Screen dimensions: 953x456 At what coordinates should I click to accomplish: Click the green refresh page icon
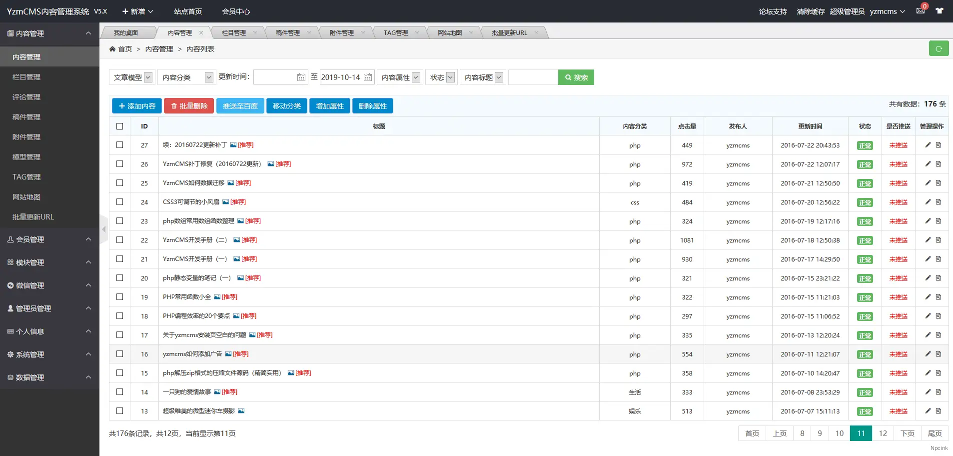[939, 48]
